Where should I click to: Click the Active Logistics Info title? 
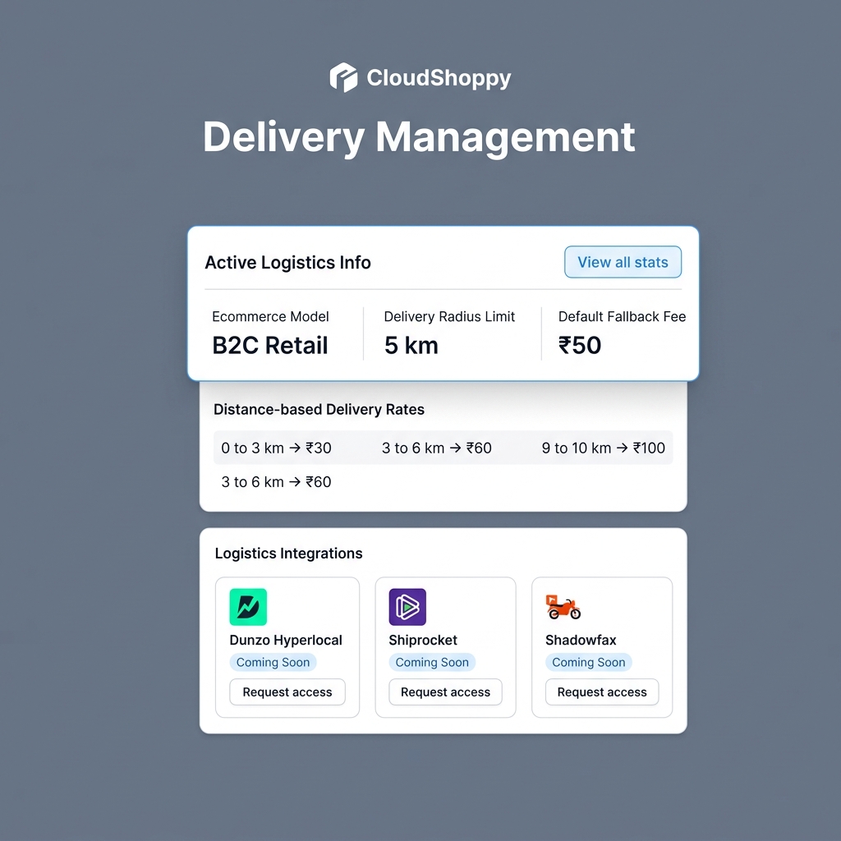(287, 262)
